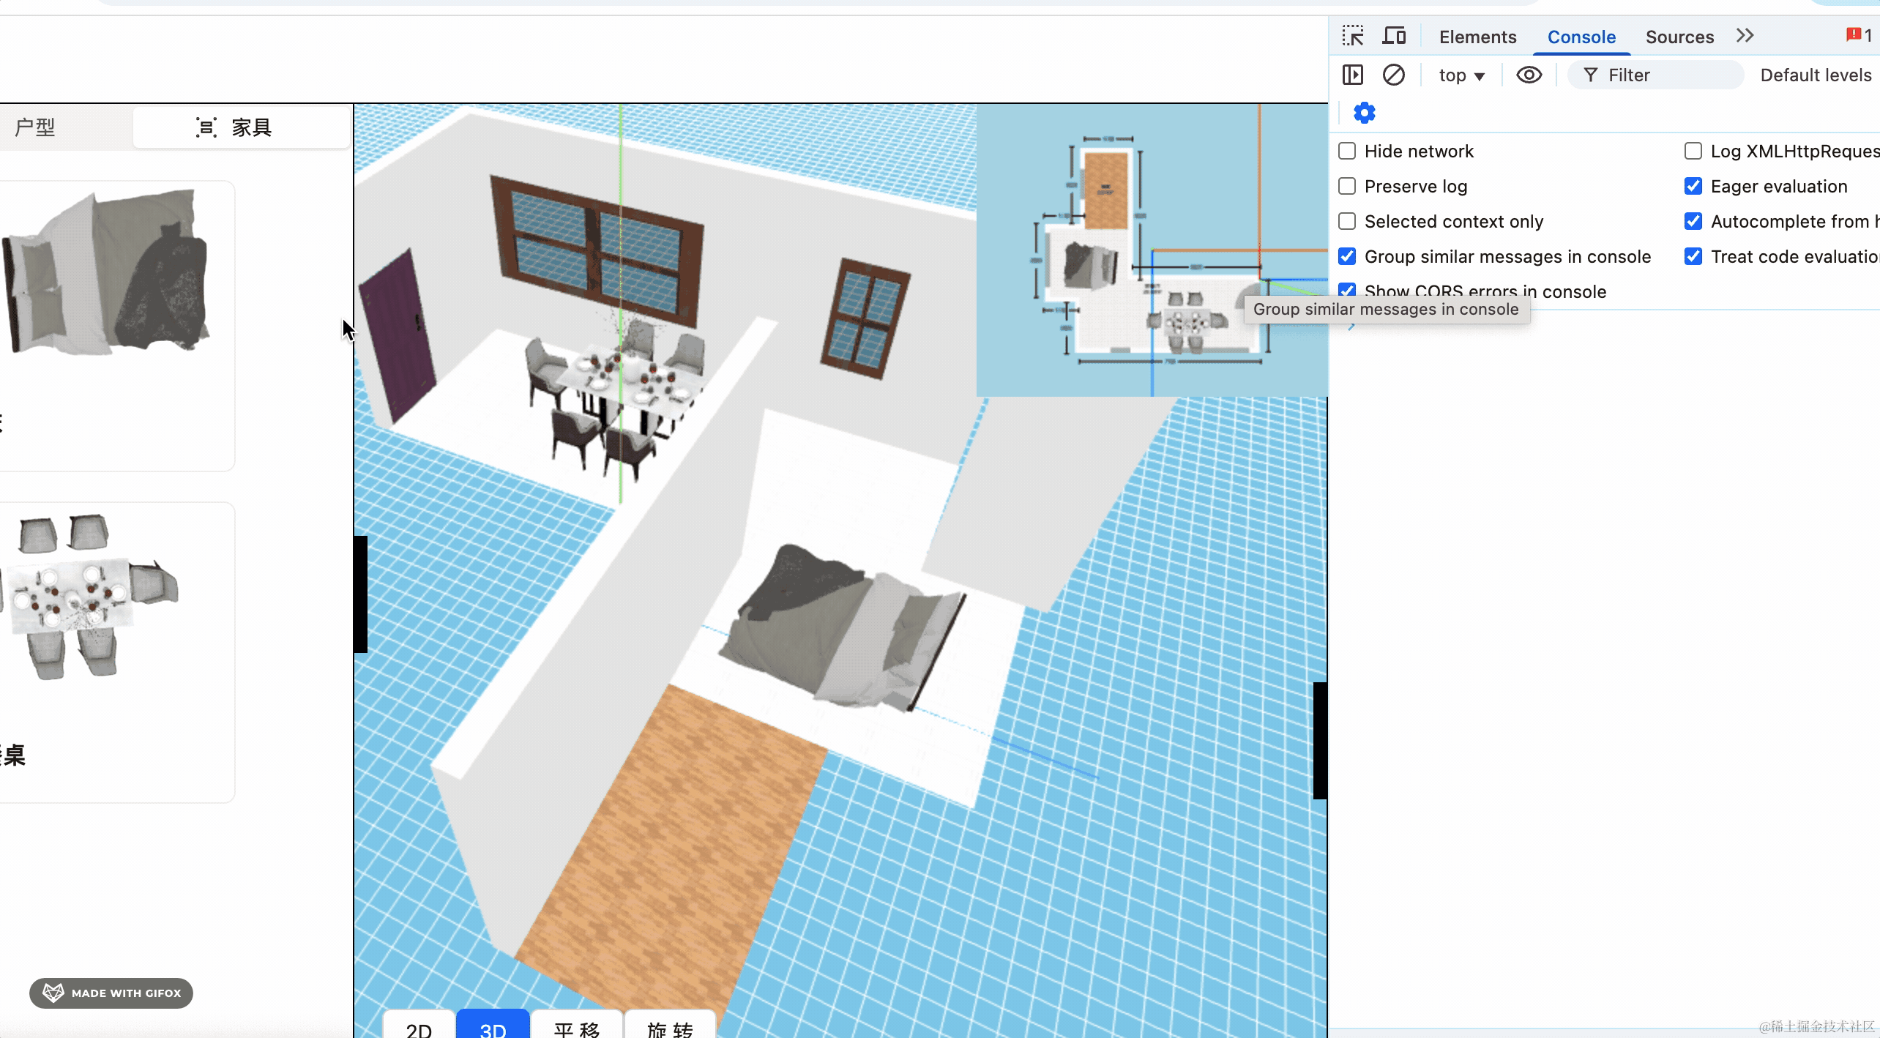Uncheck Eager evaluation checkbox
This screenshot has height=1038, width=1880.
coord(1693,186)
